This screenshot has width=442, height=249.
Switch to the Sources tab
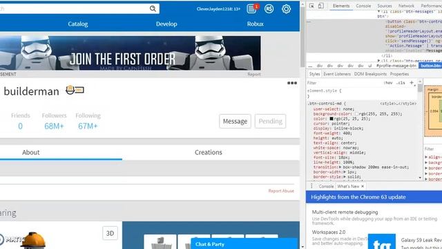[385, 6]
